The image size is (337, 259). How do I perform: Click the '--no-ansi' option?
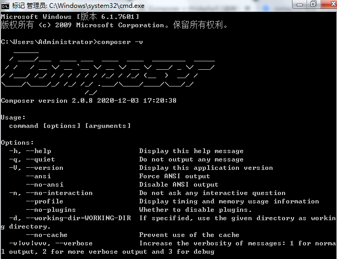click(x=45, y=185)
